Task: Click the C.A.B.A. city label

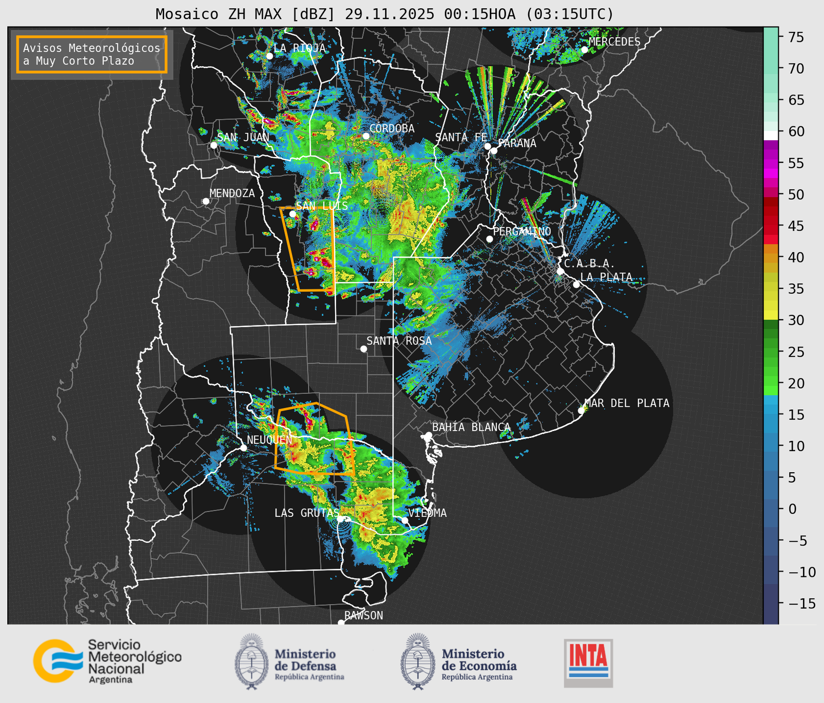Action: [x=590, y=264]
